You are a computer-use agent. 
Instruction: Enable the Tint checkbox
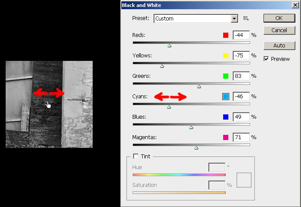click(x=136, y=157)
